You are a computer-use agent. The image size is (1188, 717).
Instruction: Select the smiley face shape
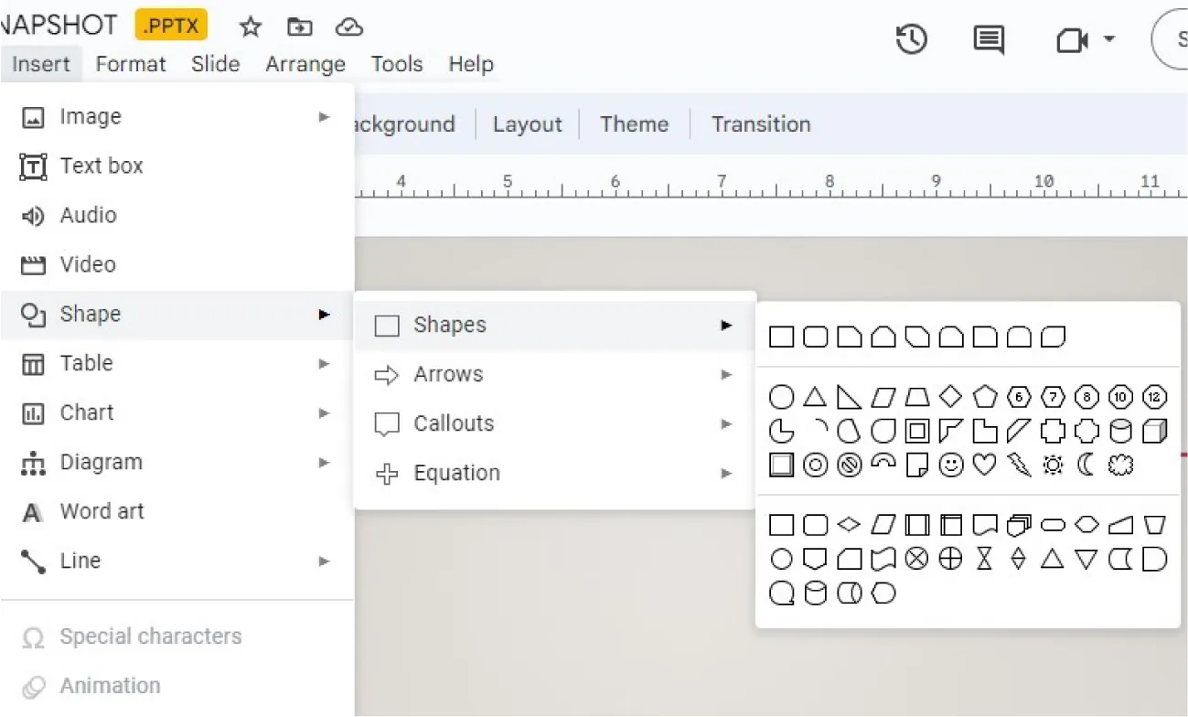(x=950, y=466)
